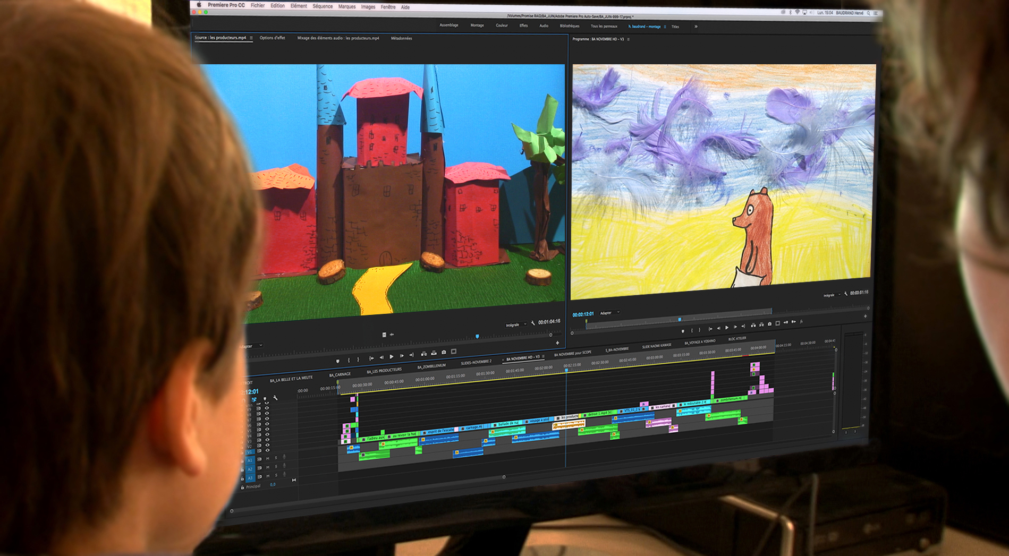Mute audio track A1

tap(268, 458)
